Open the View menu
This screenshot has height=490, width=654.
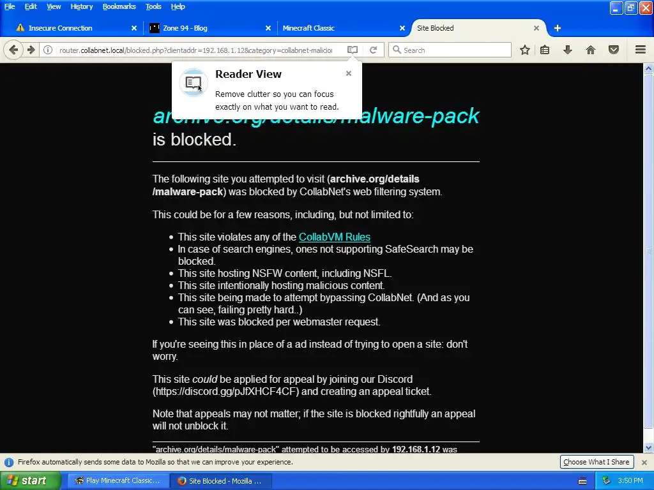[x=54, y=6]
